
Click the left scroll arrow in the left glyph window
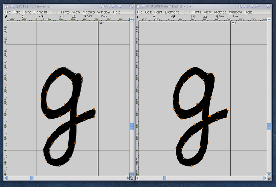5,178
